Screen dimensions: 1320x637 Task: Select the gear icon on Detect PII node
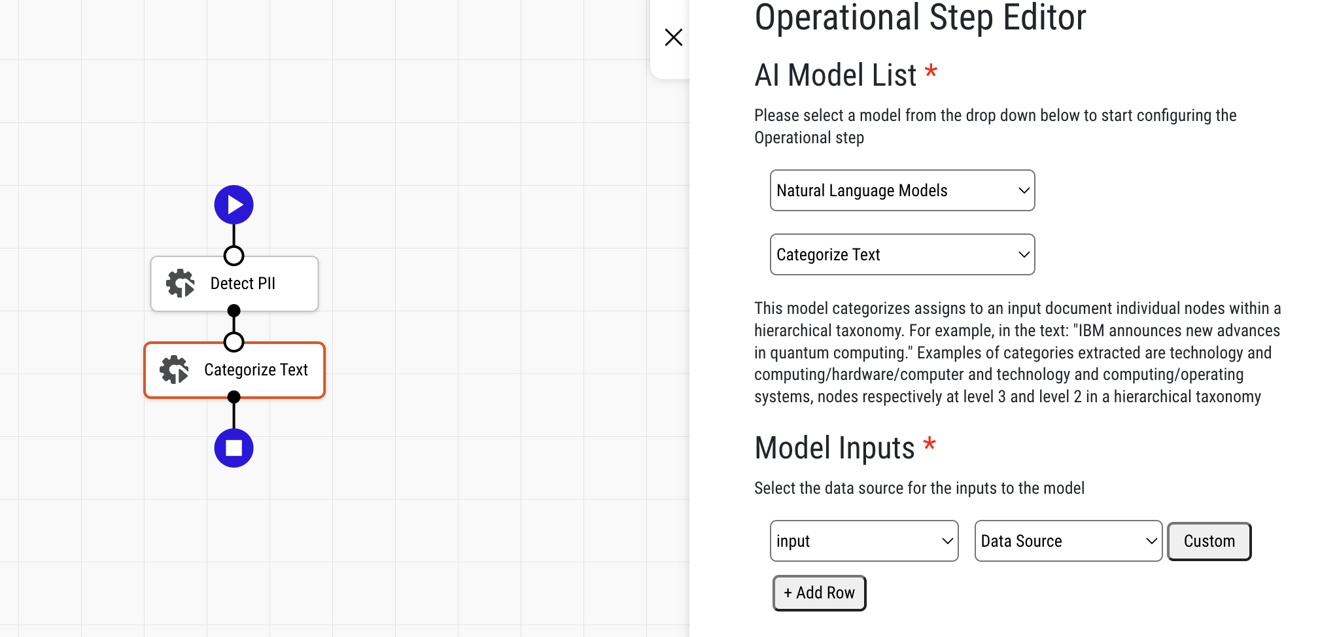(x=179, y=283)
